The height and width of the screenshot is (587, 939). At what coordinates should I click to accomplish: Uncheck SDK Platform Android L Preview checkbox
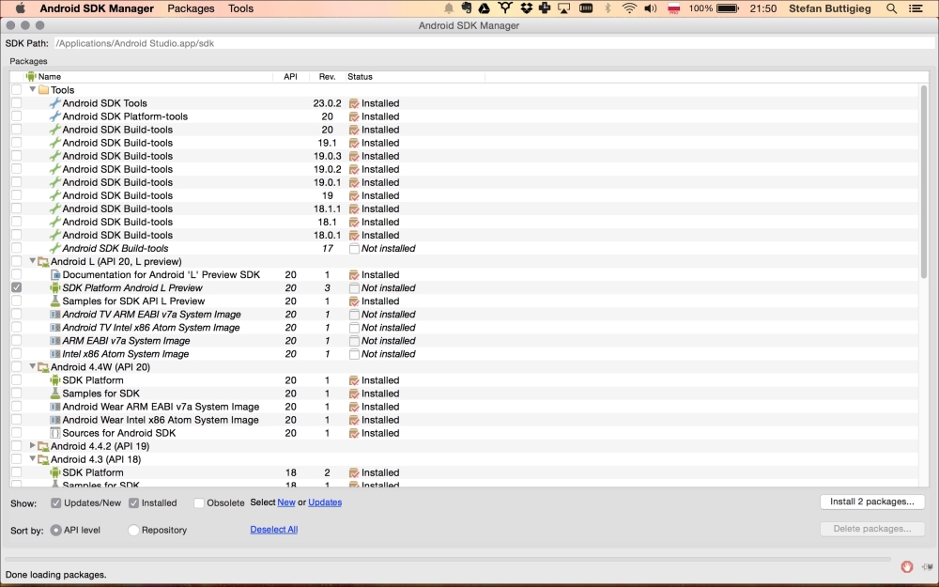click(16, 287)
